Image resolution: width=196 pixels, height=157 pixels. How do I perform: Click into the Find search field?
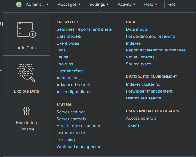click(x=180, y=5)
